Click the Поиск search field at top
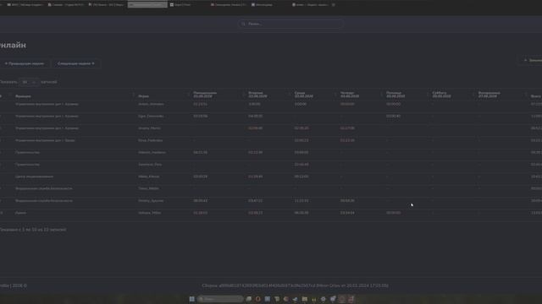Screen dimensions: 542x304 tap(290, 24)
